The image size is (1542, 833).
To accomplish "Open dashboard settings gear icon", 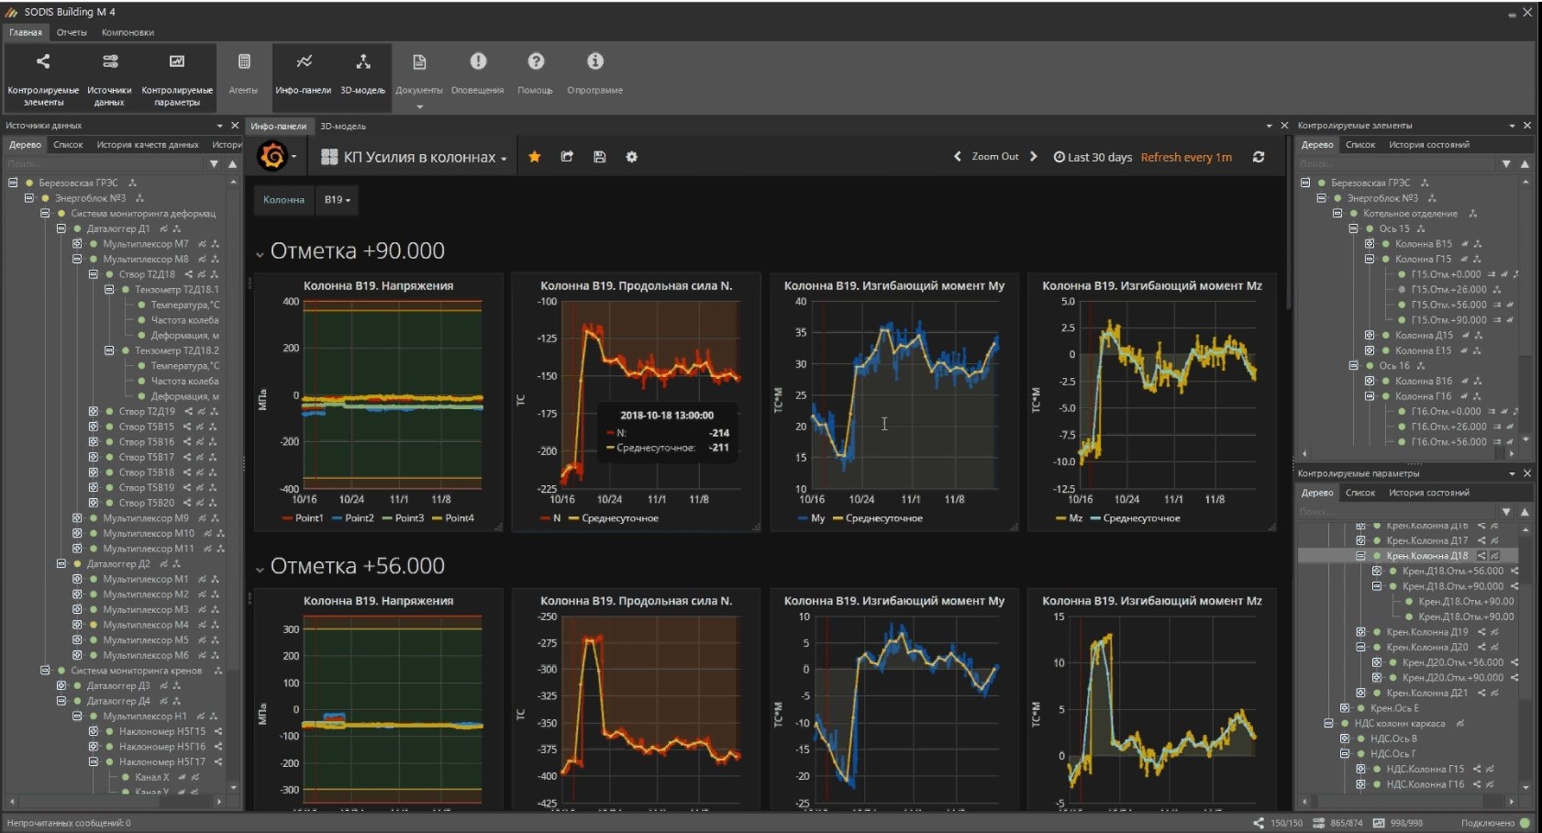I will pos(631,157).
